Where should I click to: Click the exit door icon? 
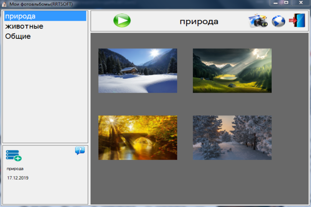(x=296, y=21)
